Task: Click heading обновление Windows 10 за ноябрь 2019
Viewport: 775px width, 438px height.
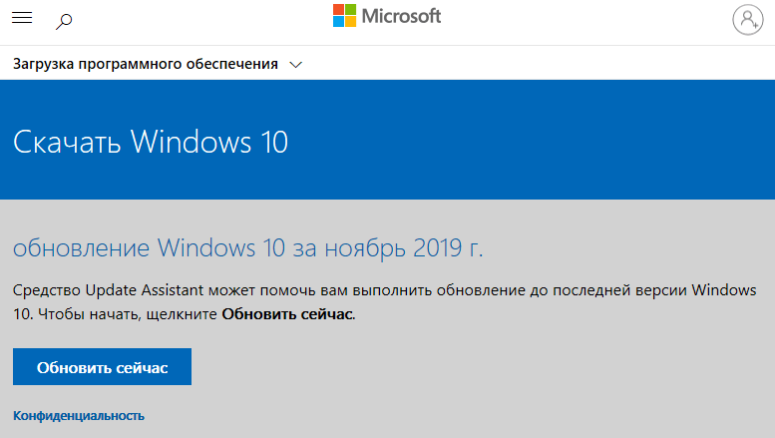Action: click(x=247, y=248)
